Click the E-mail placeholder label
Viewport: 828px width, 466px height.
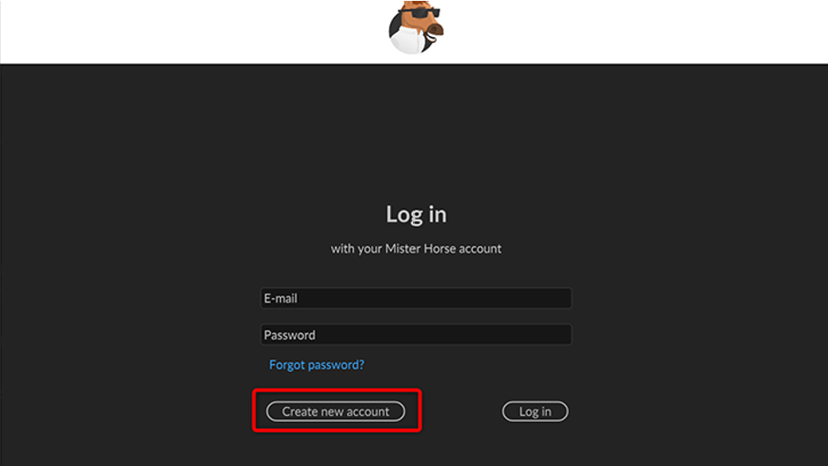(280, 298)
